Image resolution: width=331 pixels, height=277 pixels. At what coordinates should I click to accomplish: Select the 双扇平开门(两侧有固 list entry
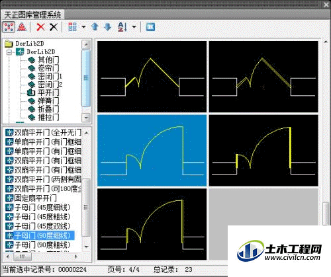tap(43, 179)
